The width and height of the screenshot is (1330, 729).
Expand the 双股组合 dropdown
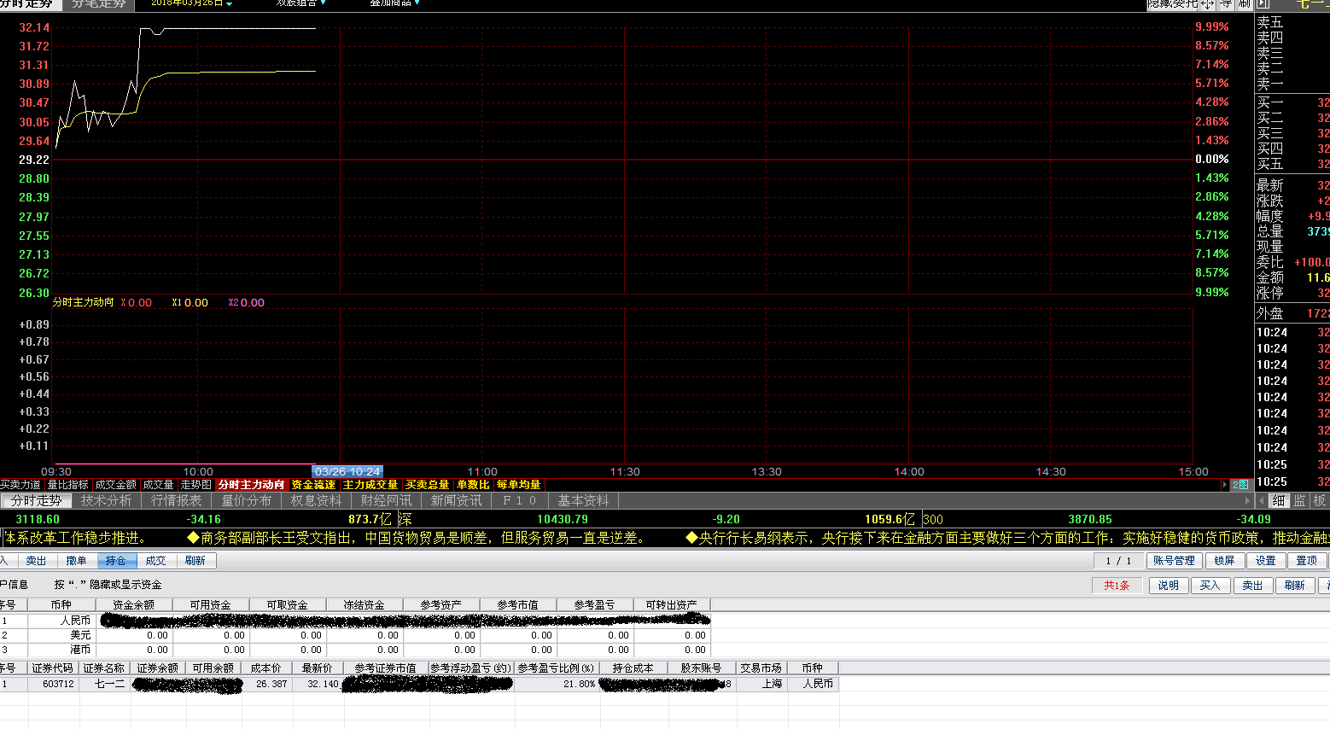[300, 3]
